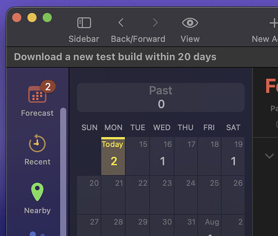This screenshot has height=236, width=278.
Task: Select calendar day 31
Action: (x=186, y=226)
